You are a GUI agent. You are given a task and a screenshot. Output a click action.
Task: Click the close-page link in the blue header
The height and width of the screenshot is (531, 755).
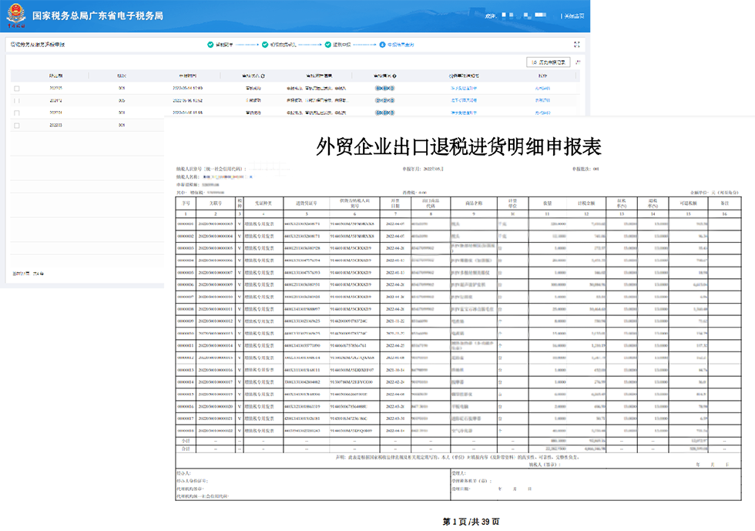click(574, 16)
